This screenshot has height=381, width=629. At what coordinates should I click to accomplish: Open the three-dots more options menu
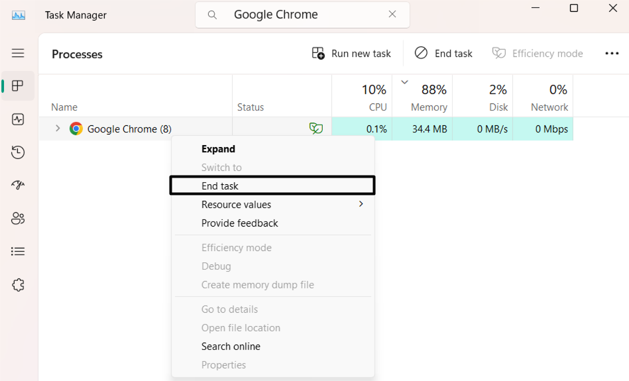(612, 54)
